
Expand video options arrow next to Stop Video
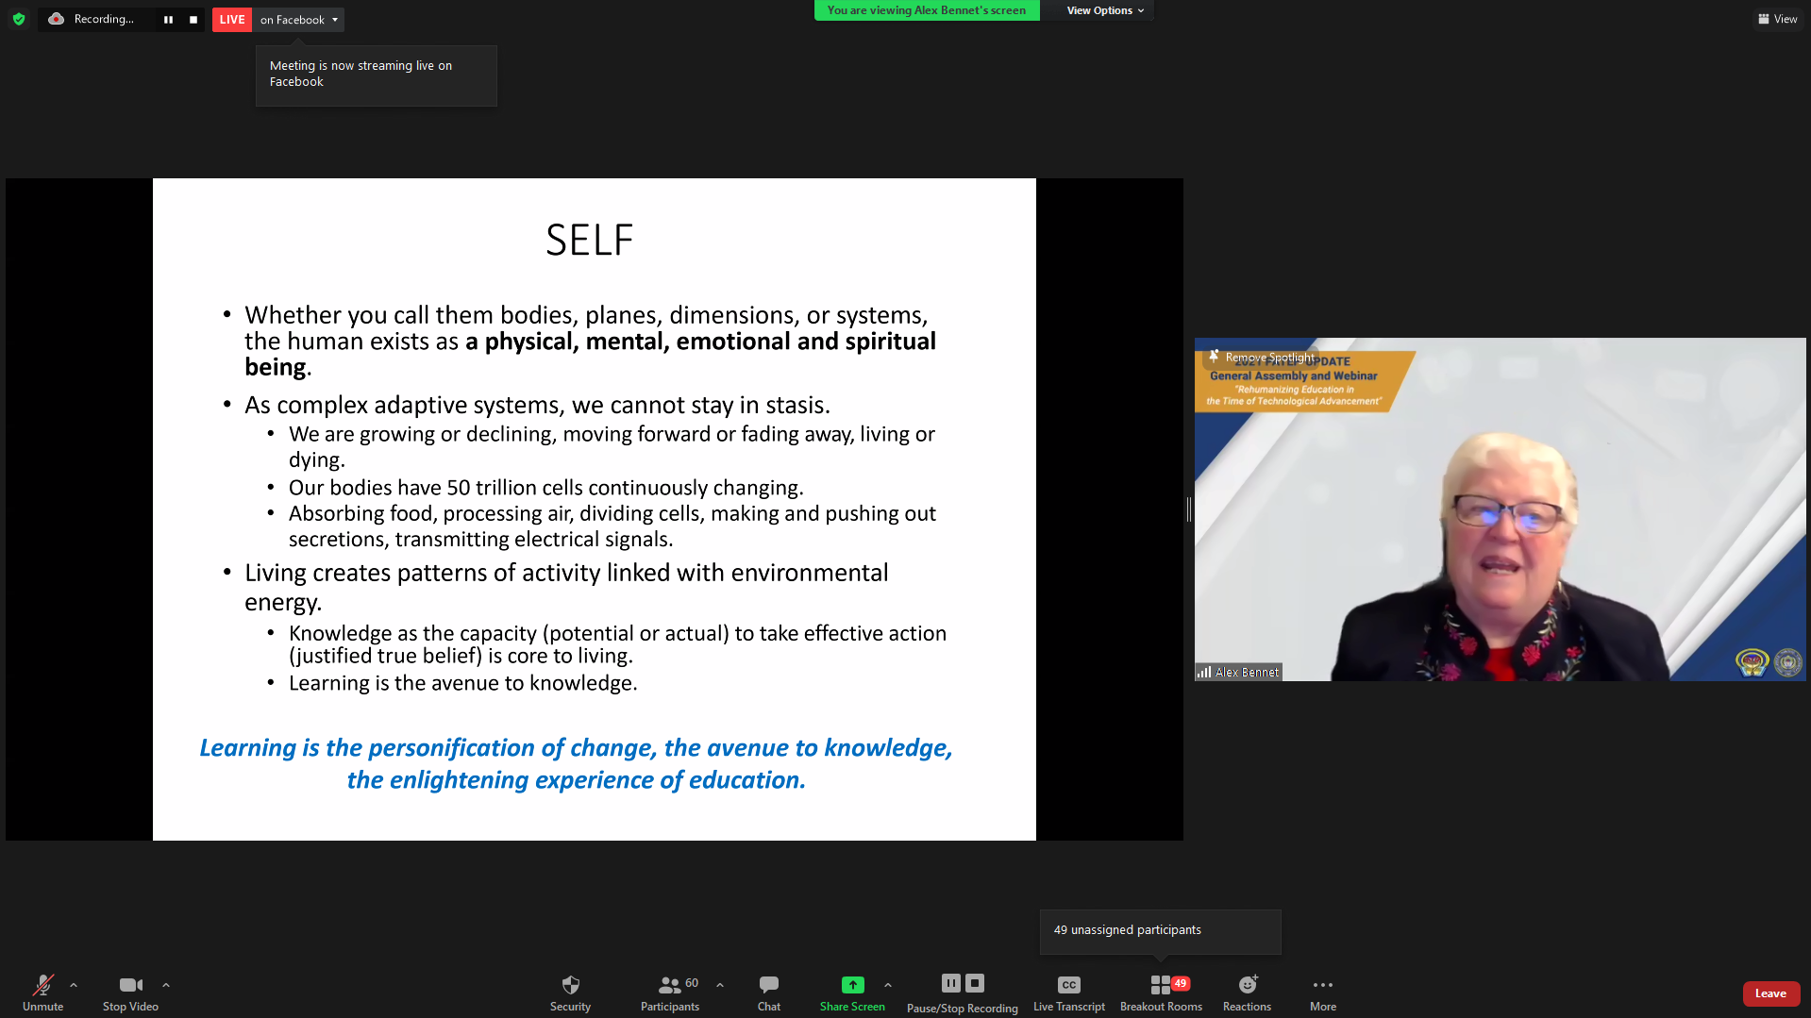(x=166, y=985)
